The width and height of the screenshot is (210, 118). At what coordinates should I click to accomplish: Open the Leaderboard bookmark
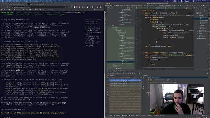tap(49, 10)
